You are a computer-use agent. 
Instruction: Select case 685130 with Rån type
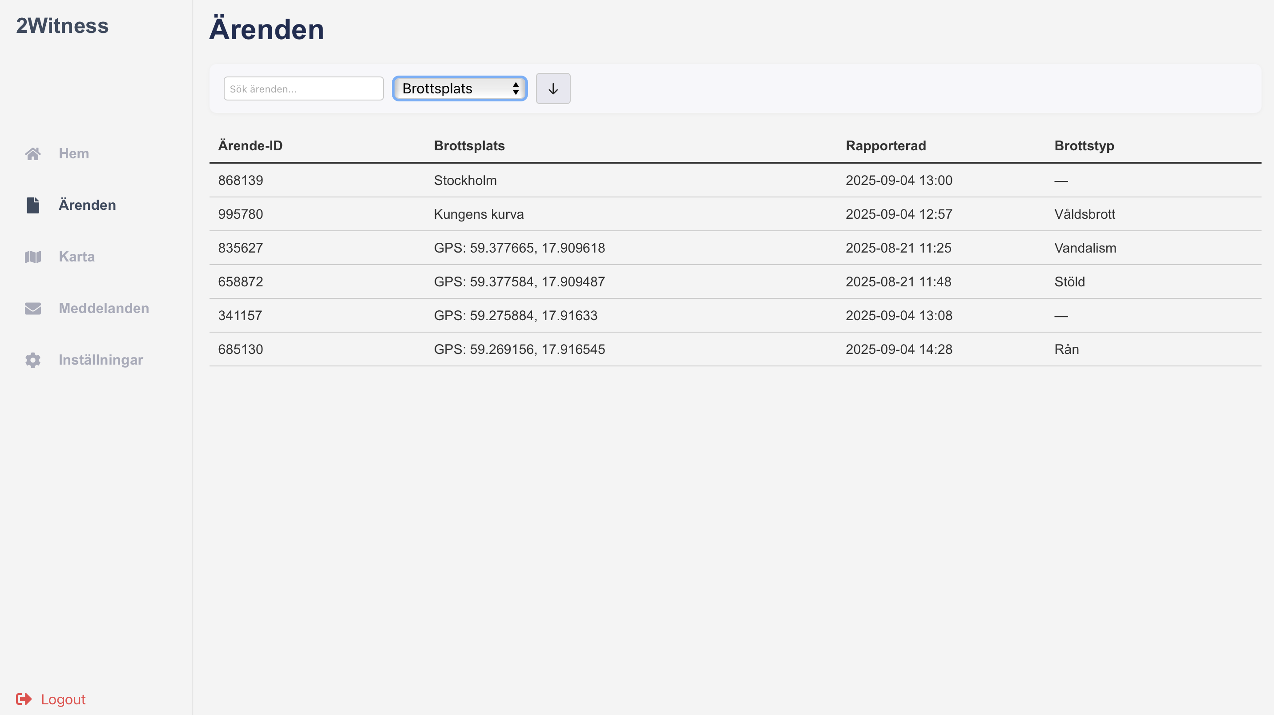[x=240, y=349]
